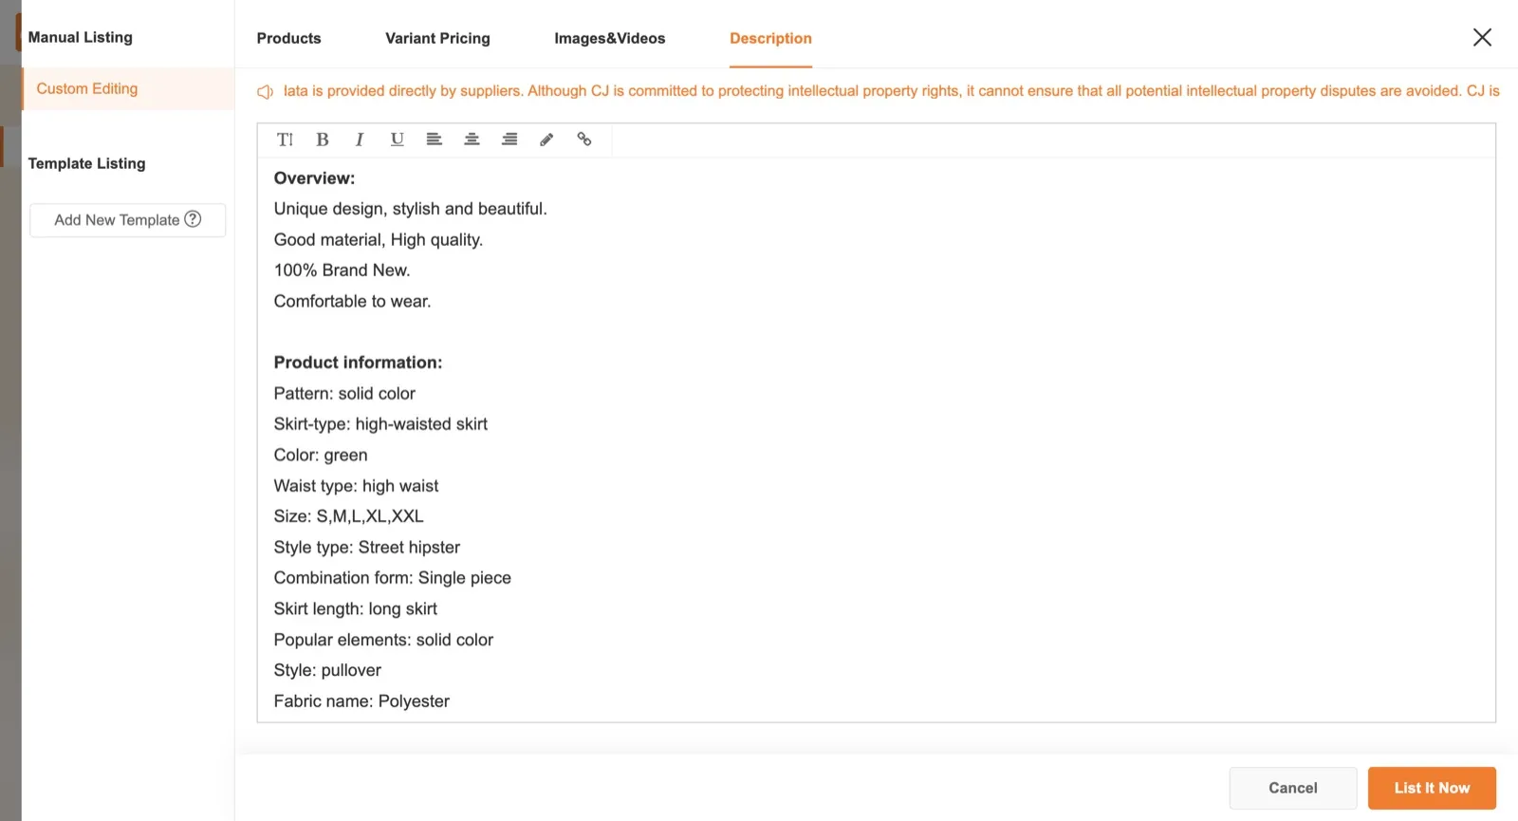Image resolution: width=1518 pixels, height=821 pixels.
Task: Click the intellectual property notice text
Action: (891, 91)
